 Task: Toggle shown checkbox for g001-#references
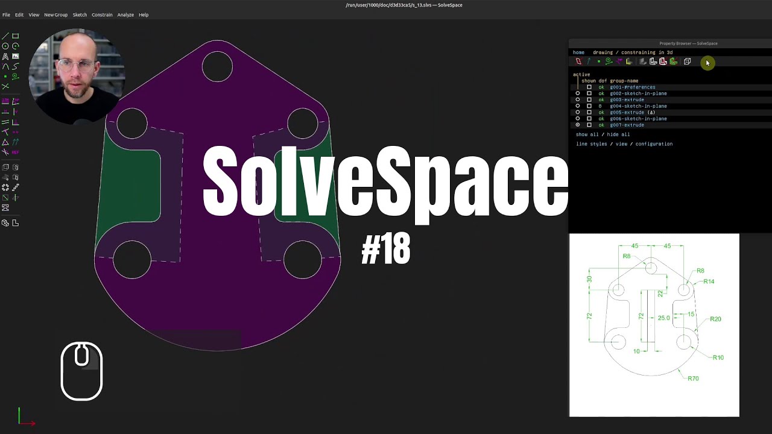[589, 87]
